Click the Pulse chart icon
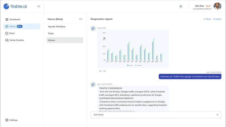 pyautogui.click(x=6, y=33)
